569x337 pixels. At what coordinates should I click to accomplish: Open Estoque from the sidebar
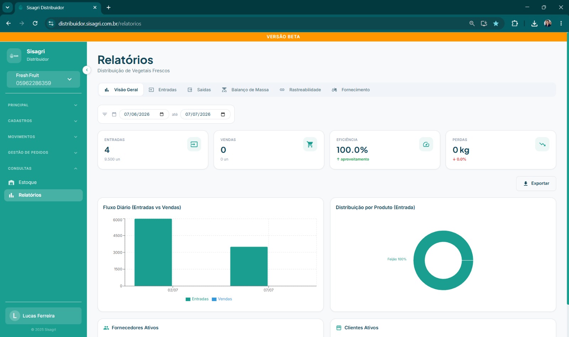coord(43,183)
